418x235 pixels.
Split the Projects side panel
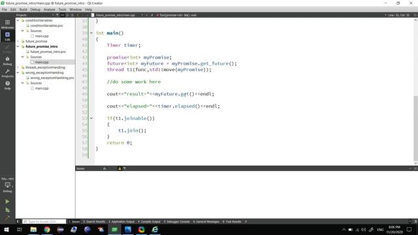click(67, 15)
